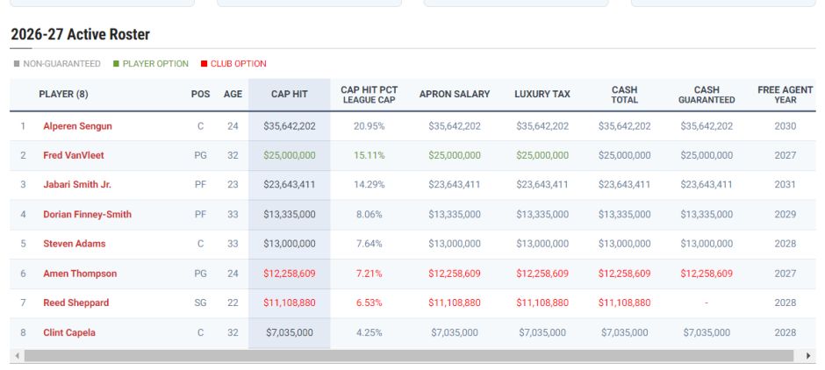825x370 pixels.
Task: Open Fred VanVleet player page
Action: click(74, 155)
